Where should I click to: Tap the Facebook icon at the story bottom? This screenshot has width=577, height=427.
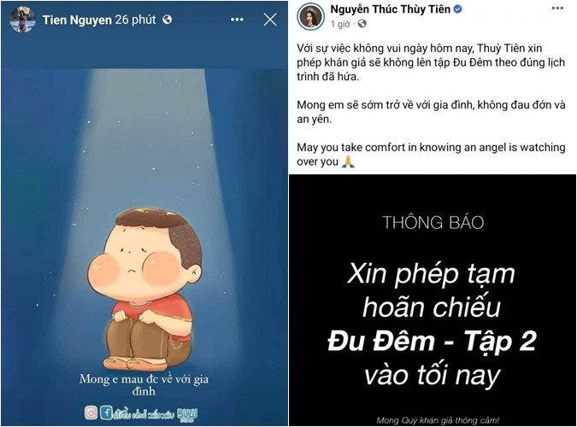(106, 412)
